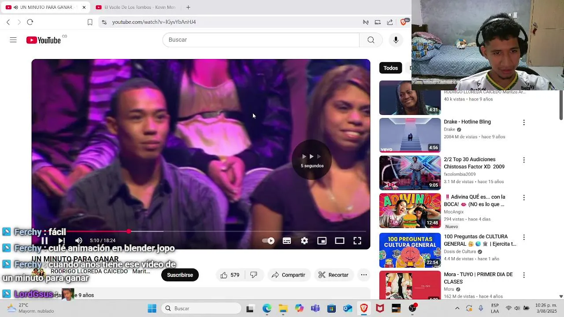Open the weather widget showing 27°C
Screen dimensions: 564x317
(x=30, y=308)
